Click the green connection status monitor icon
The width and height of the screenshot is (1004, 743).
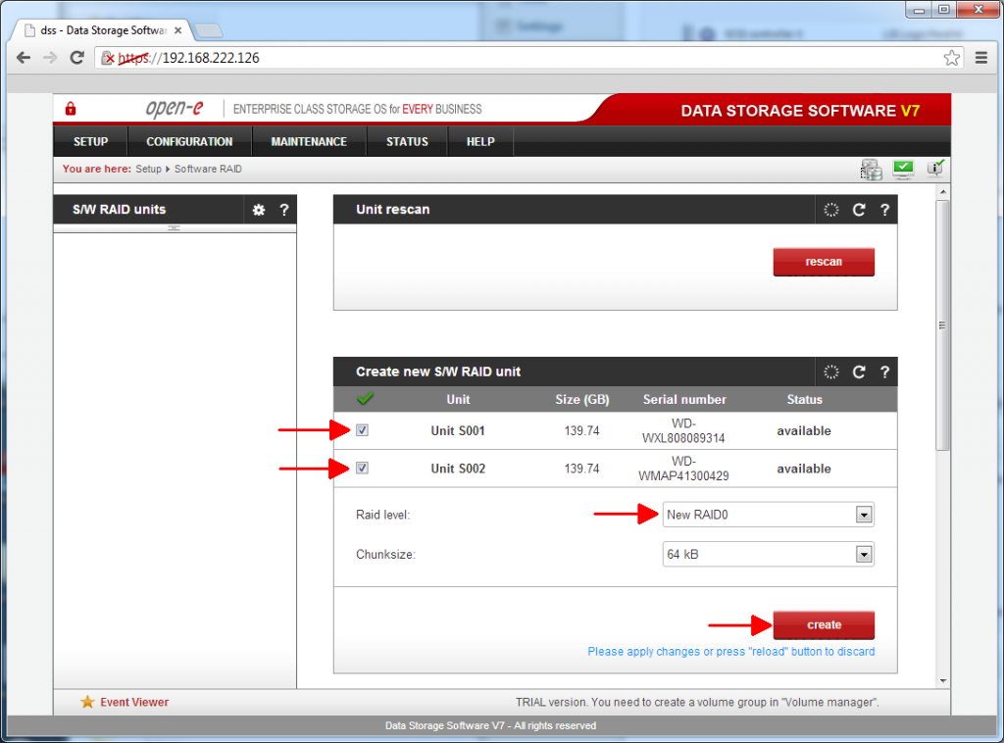(x=903, y=169)
